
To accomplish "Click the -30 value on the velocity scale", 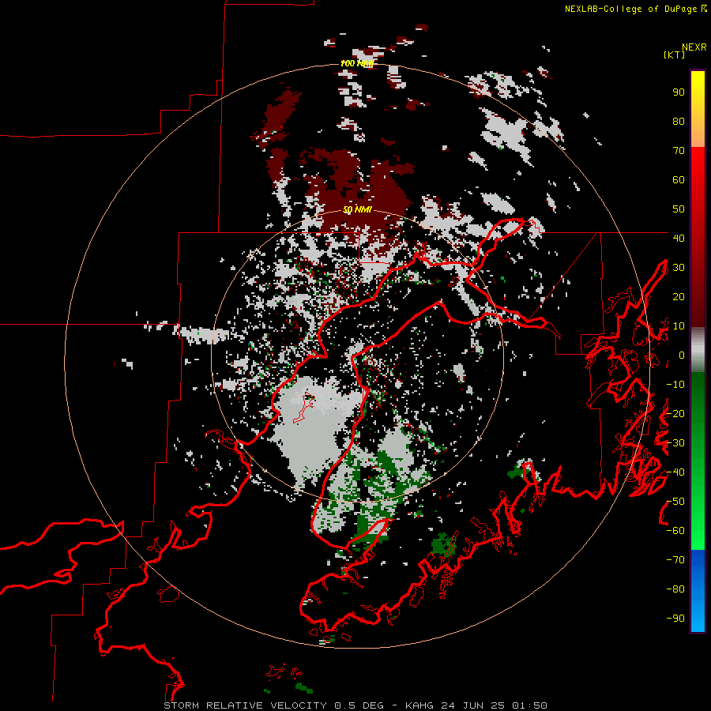I will pyautogui.click(x=675, y=443).
